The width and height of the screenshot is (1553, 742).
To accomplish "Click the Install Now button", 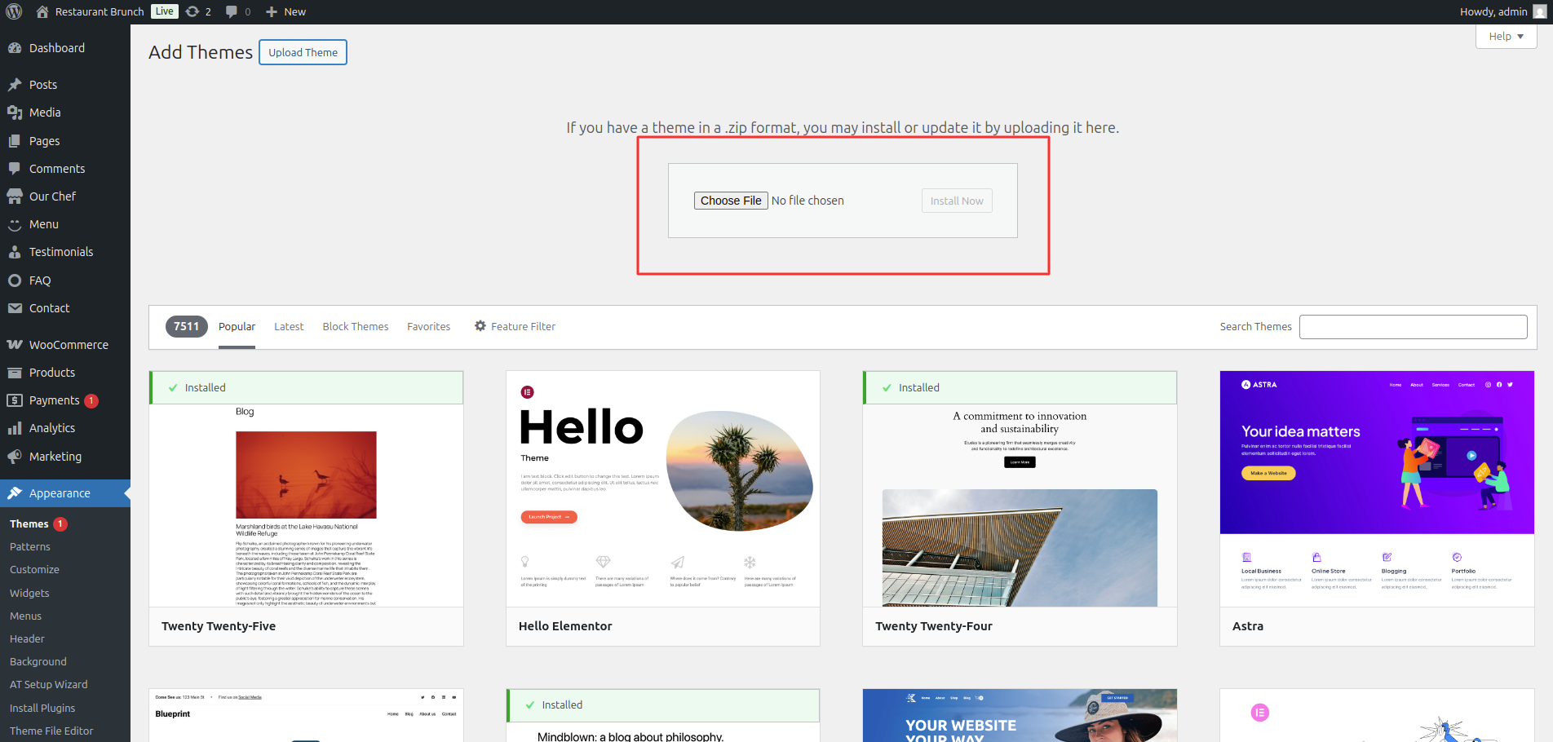I will pyautogui.click(x=957, y=201).
